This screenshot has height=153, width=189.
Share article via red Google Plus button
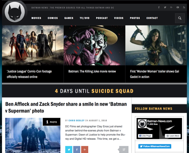(x=85, y=149)
